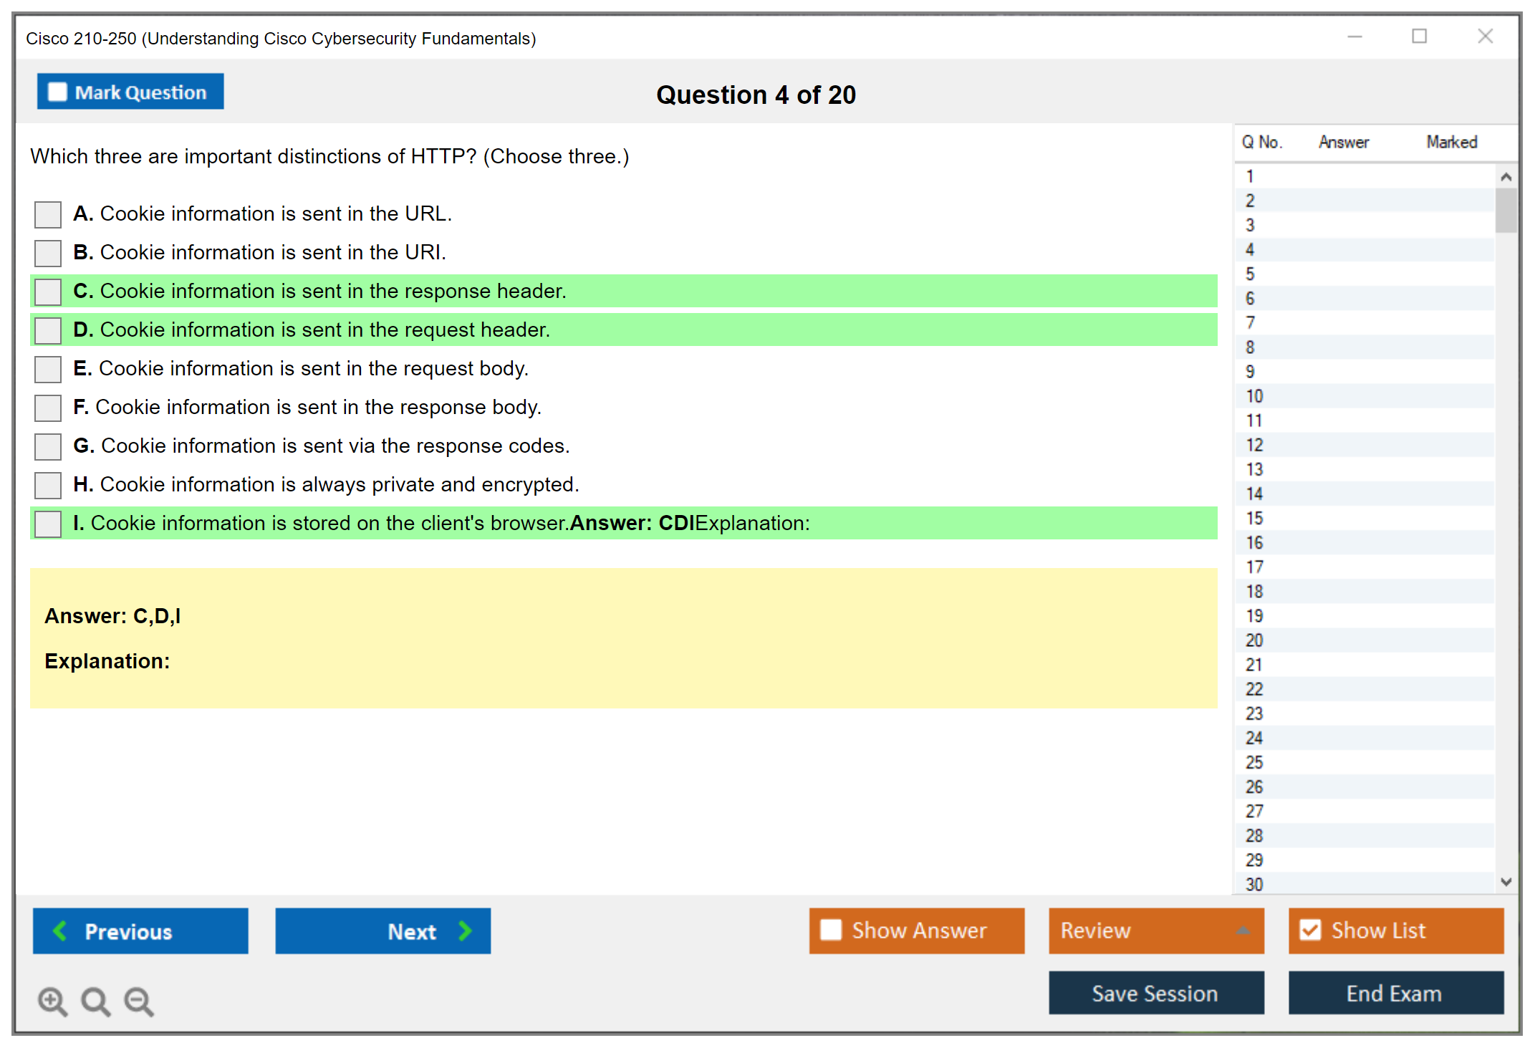
Task: Click the zoom reset magnifier icon
Action: (x=95, y=1001)
